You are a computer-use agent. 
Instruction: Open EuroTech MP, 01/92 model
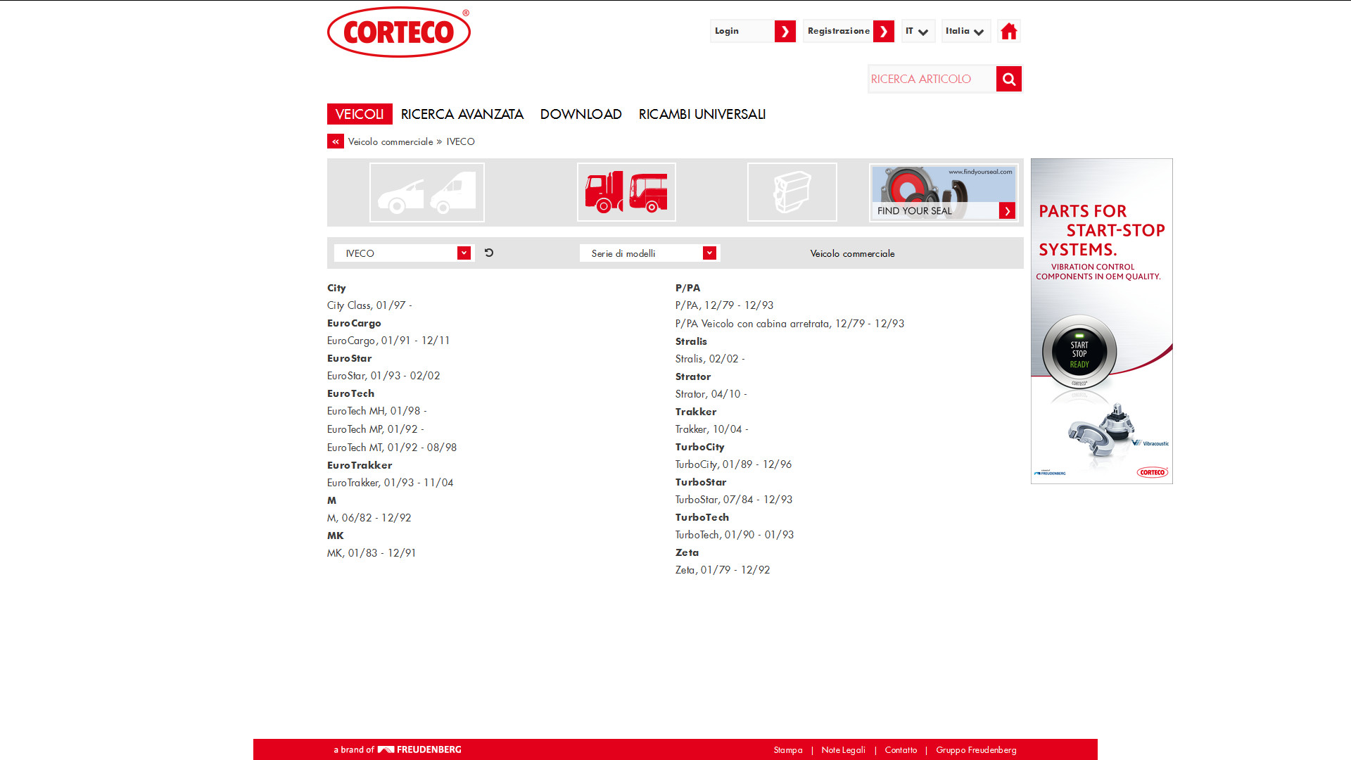[376, 429]
